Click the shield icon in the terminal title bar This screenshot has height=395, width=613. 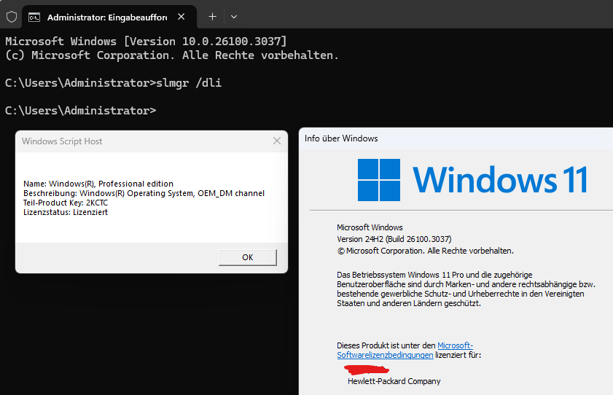point(12,17)
